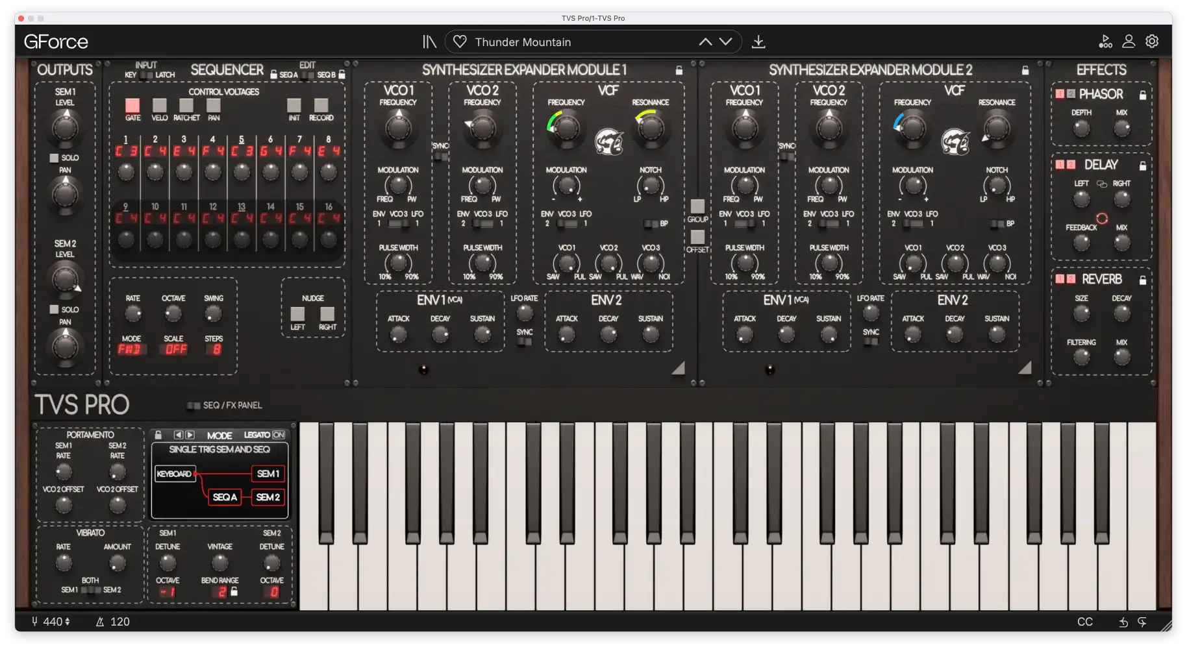This screenshot has height=649, width=1187.
Task: Click the CC button in status bar
Action: tap(1085, 622)
